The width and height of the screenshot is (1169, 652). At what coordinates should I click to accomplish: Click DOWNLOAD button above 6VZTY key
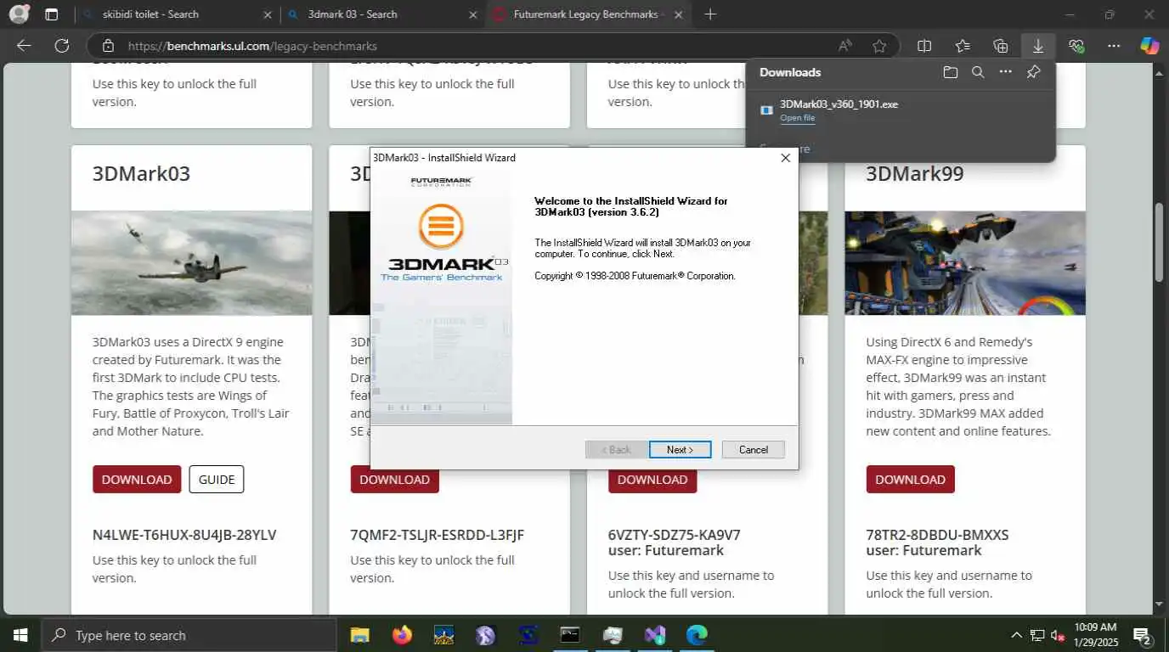[x=652, y=479]
